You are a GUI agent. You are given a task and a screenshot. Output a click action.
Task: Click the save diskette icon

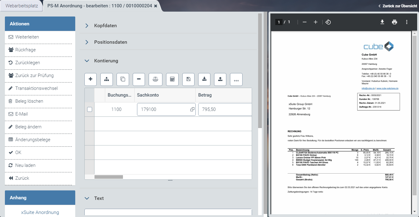[x=188, y=79]
